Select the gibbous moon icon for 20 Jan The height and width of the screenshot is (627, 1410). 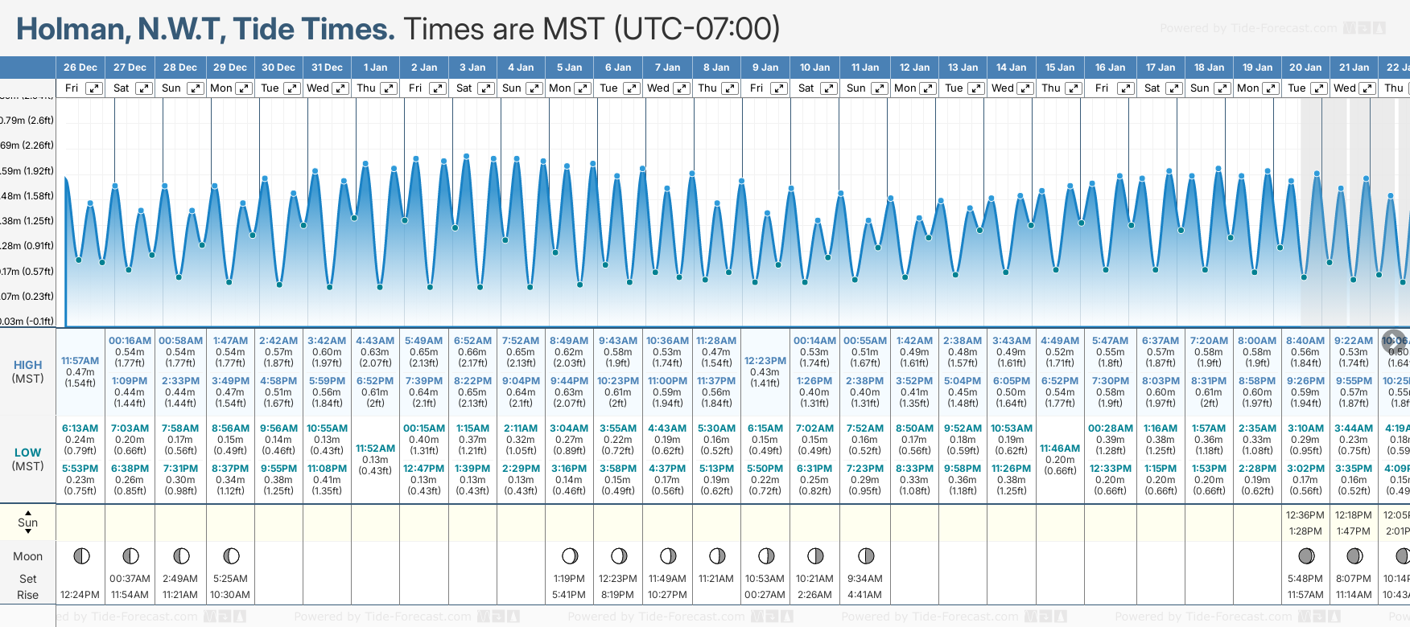pos(1306,555)
